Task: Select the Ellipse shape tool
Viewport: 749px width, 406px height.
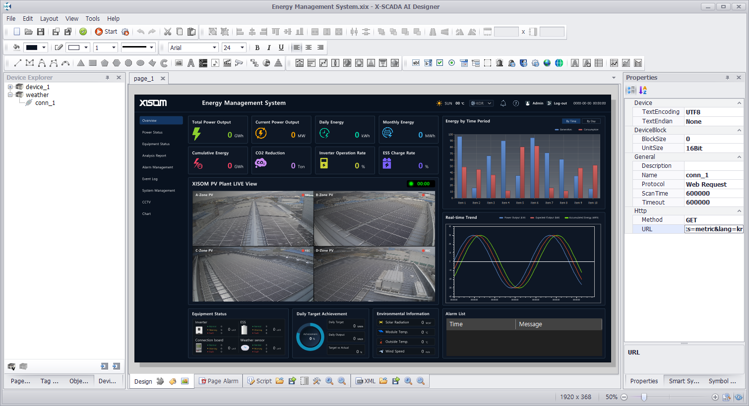Action: pyautogui.click(x=140, y=63)
